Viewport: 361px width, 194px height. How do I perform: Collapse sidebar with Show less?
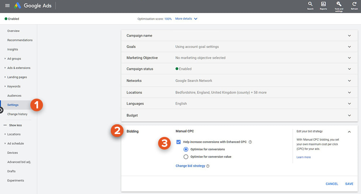tap(13, 125)
